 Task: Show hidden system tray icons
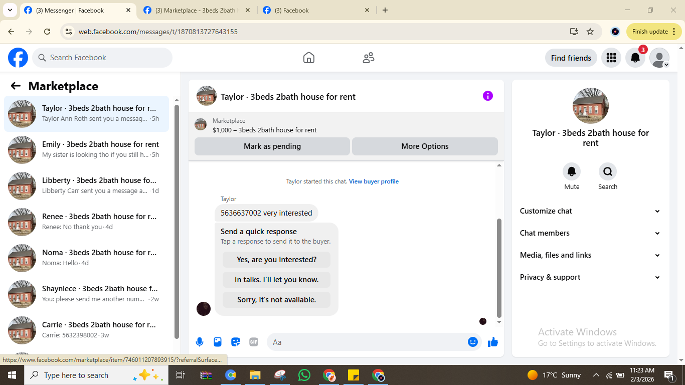tap(596, 375)
